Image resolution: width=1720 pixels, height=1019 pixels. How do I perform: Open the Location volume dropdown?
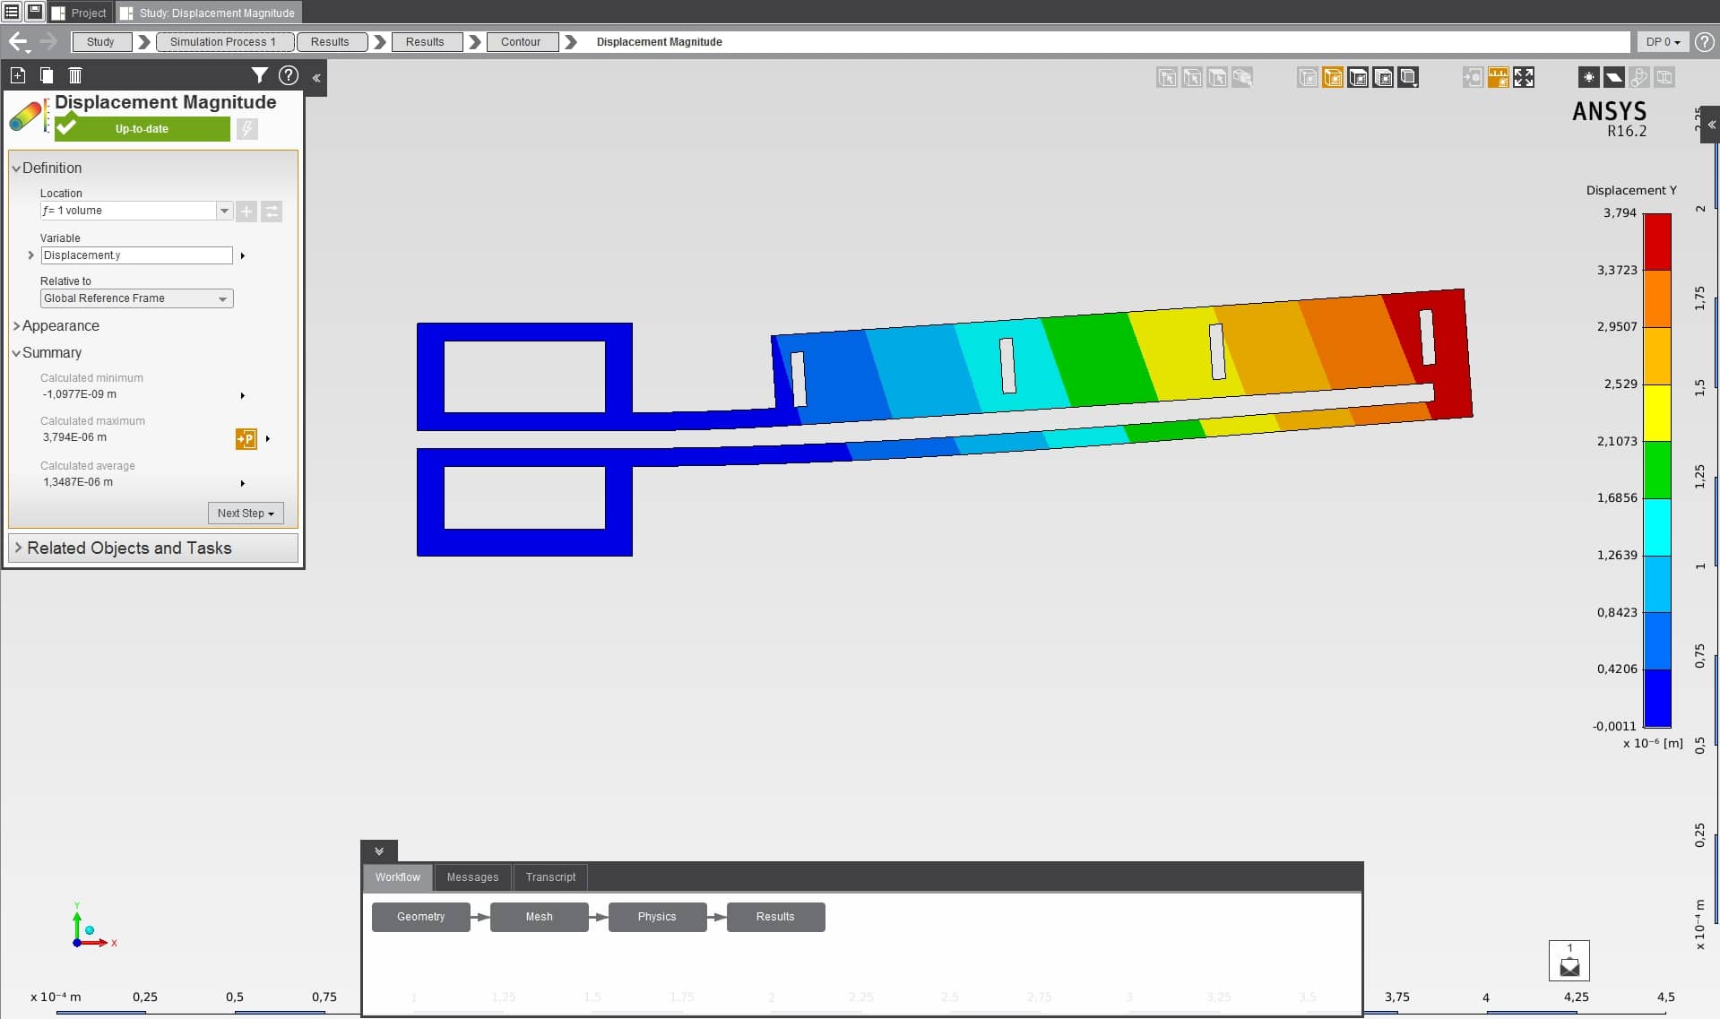pyautogui.click(x=224, y=211)
